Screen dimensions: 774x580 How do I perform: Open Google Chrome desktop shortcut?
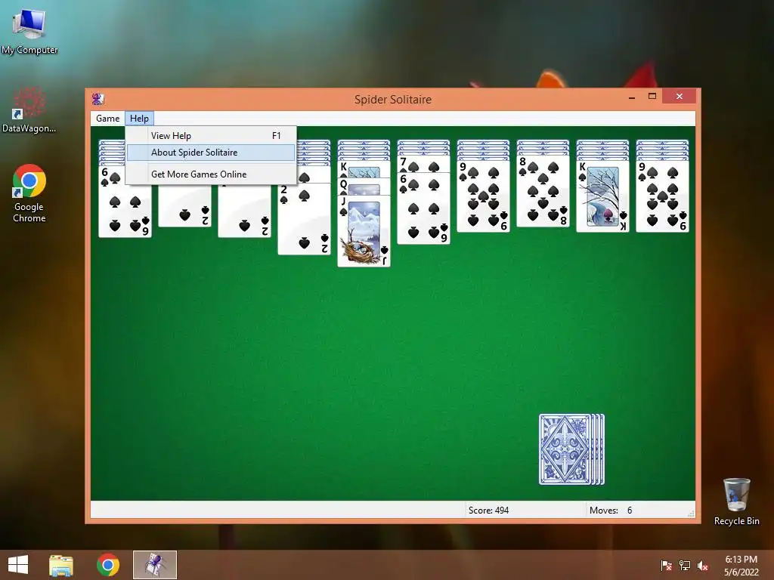[x=29, y=193]
